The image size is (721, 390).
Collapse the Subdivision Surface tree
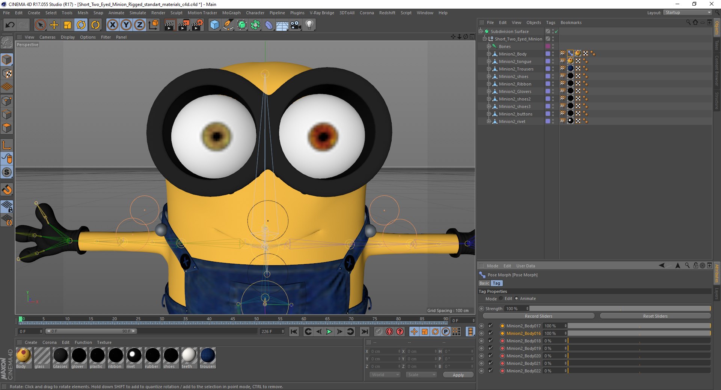pyautogui.click(x=481, y=31)
